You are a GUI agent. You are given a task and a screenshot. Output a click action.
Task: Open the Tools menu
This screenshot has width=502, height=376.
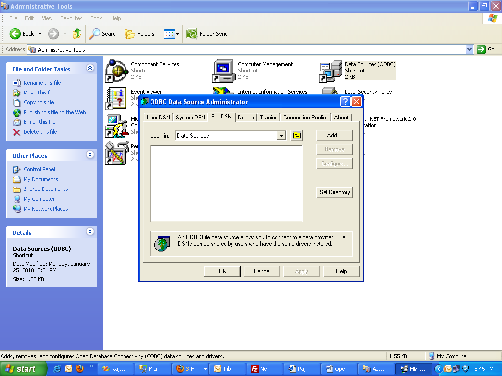pyautogui.click(x=97, y=18)
